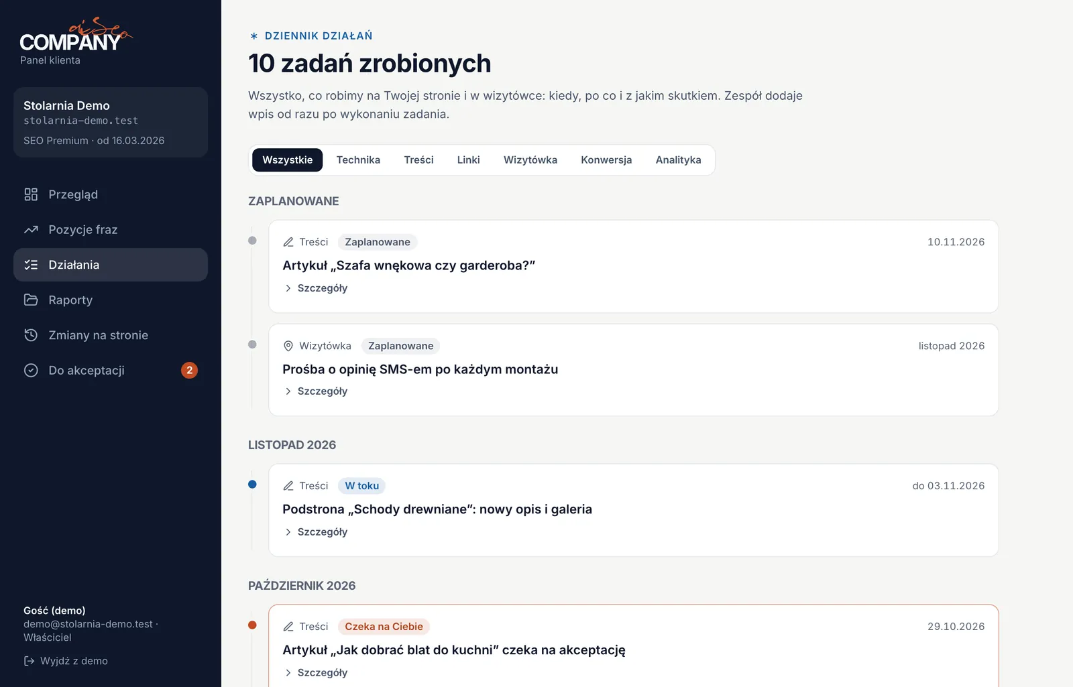Click the asterisk icon before Dziennik działań
Screen dimensions: 1073x687
tap(253, 36)
